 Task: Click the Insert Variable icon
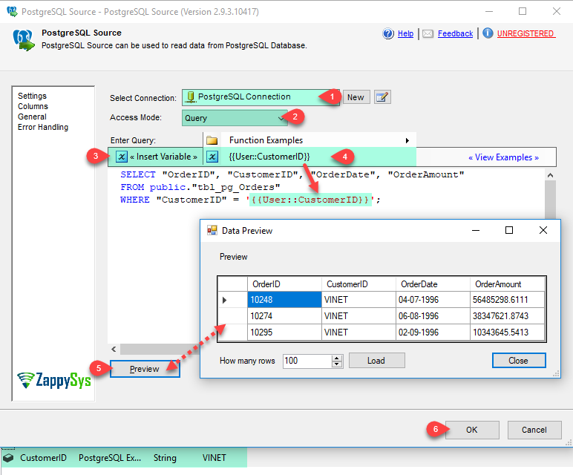click(x=121, y=157)
